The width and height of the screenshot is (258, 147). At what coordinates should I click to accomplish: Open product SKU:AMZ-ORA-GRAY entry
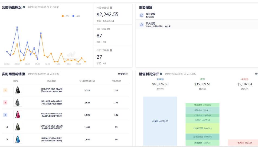tap(51, 102)
